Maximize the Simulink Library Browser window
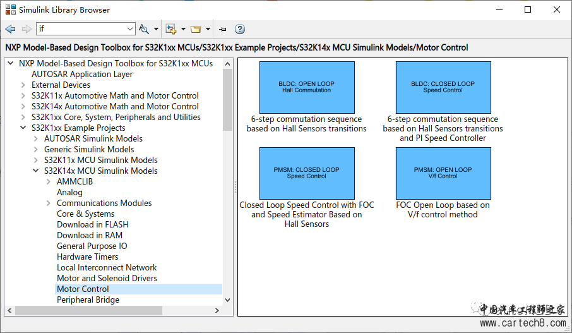This screenshot has height=333, width=572. click(528, 9)
